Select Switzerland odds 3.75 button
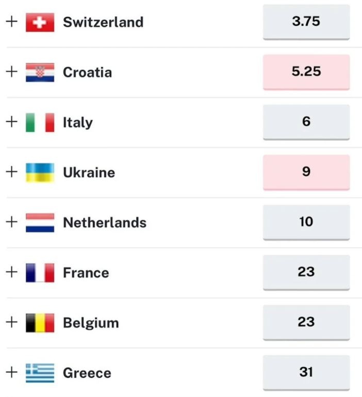The image size is (362, 397). tap(306, 22)
